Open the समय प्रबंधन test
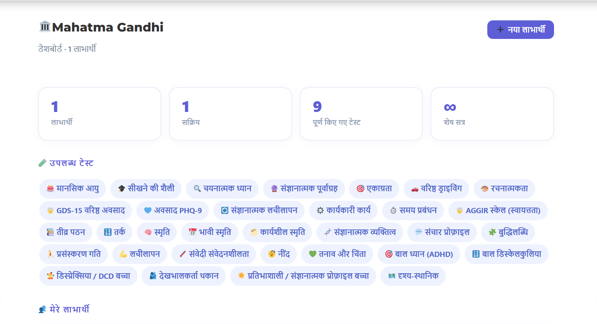 point(413,210)
